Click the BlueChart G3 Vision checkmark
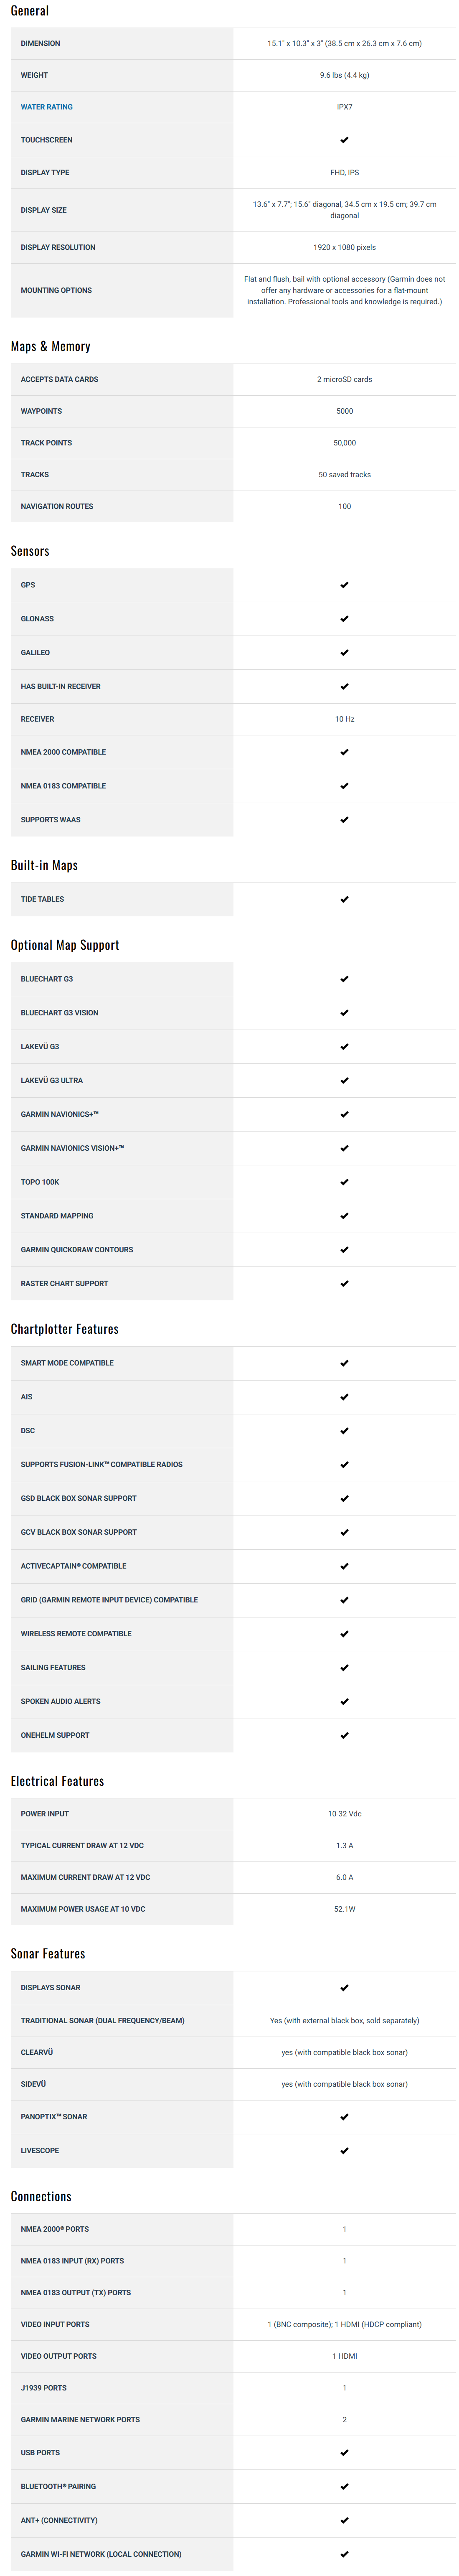The image size is (459, 2576). tap(344, 1013)
